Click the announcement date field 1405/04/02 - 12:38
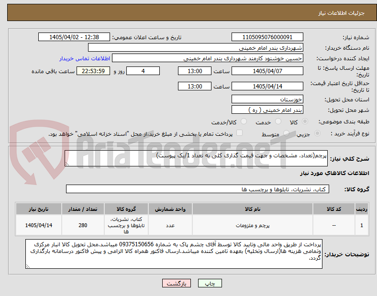377x296 pixels. (74, 37)
